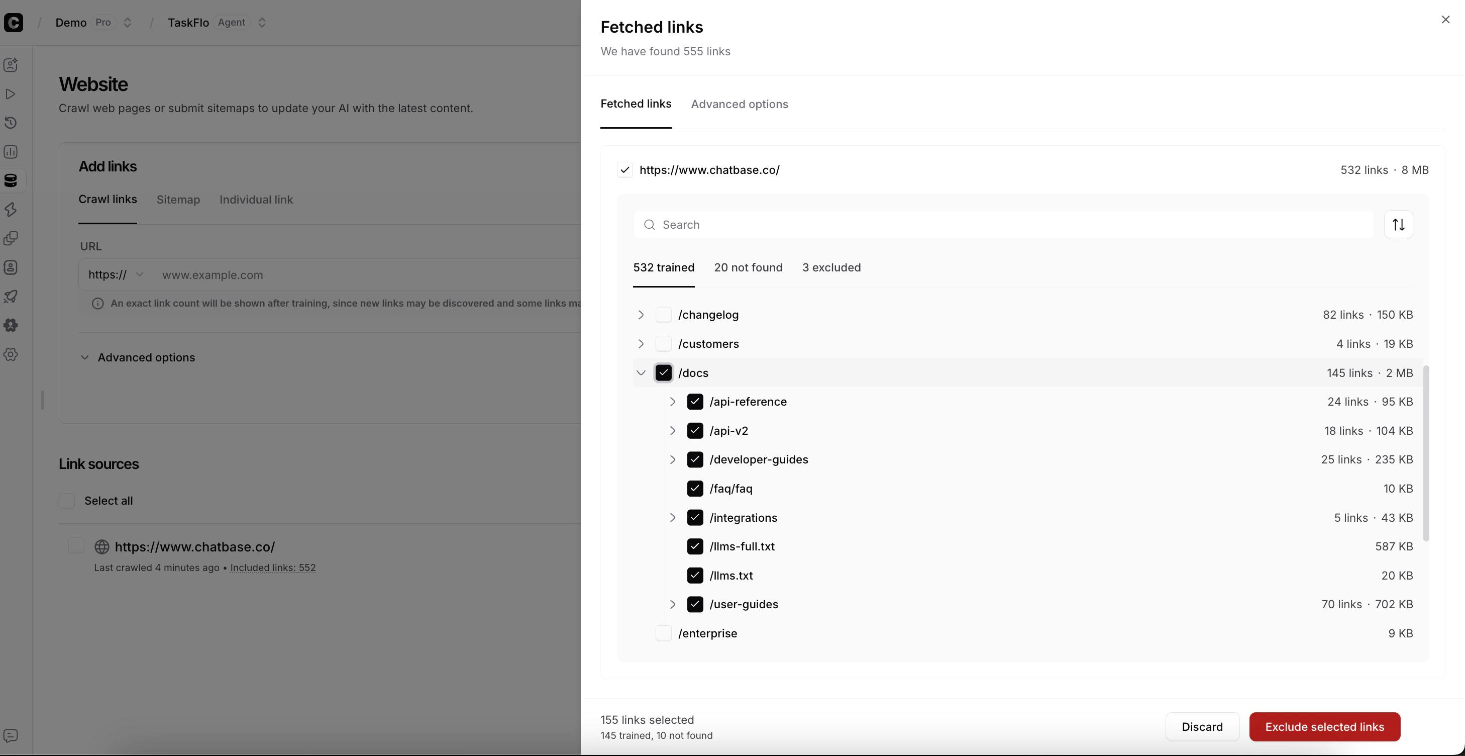Uncheck the /api-reference checkbox
This screenshot has width=1465, height=756.
pos(695,402)
